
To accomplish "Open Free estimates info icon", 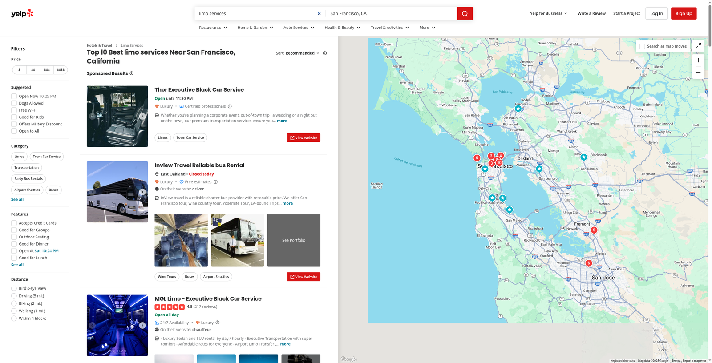I will click(x=215, y=182).
